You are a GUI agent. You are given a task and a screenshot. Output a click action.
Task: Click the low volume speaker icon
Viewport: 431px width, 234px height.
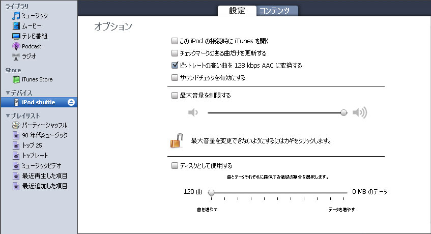[x=193, y=112]
